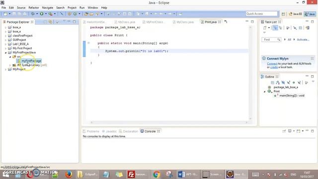The image size is (318, 179).
Task: Click the Open Type toolbar icon
Action: tap(86, 14)
